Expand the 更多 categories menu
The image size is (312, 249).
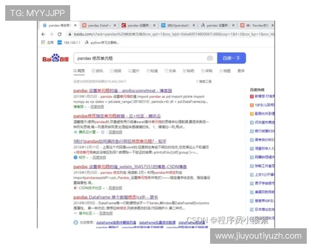coord(241,71)
